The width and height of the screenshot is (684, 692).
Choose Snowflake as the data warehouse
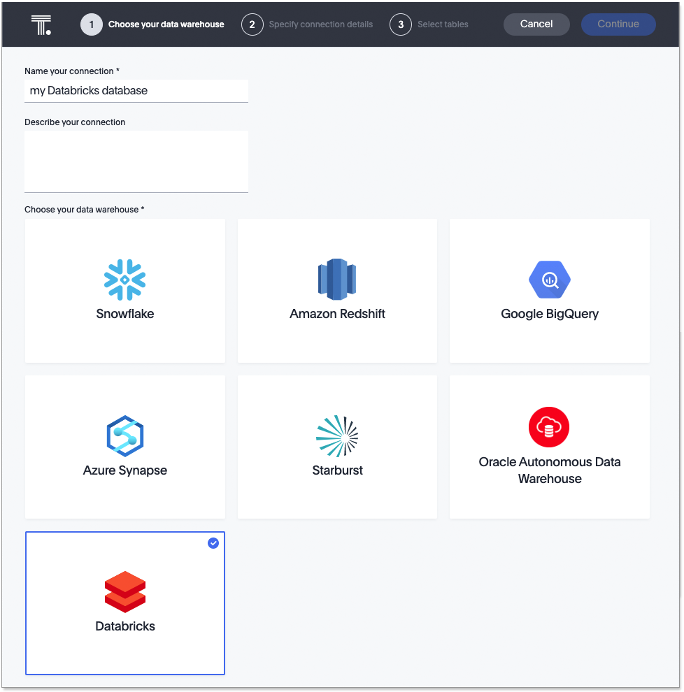(x=124, y=290)
